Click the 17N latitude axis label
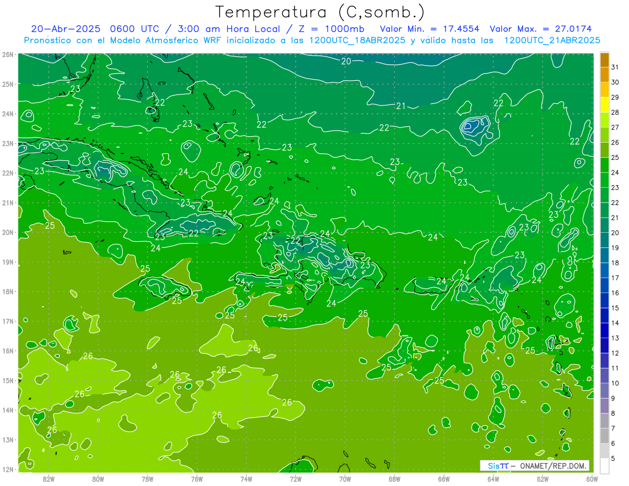629x486 pixels. pyautogui.click(x=8, y=321)
